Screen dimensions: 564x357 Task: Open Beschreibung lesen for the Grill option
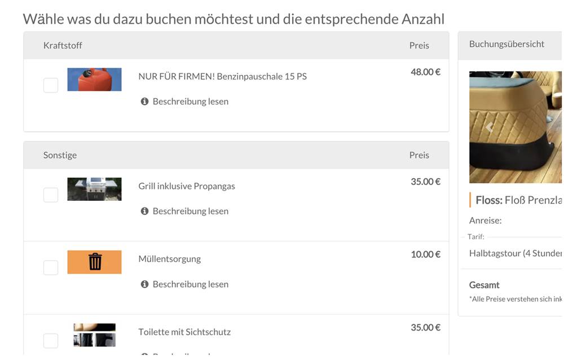click(x=190, y=210)
